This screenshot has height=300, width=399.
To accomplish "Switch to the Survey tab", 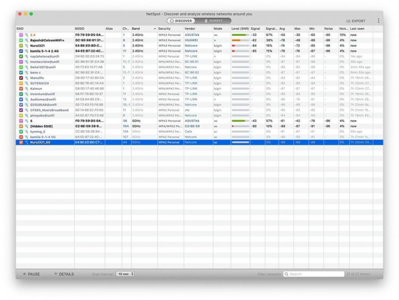I will [213, 21].
